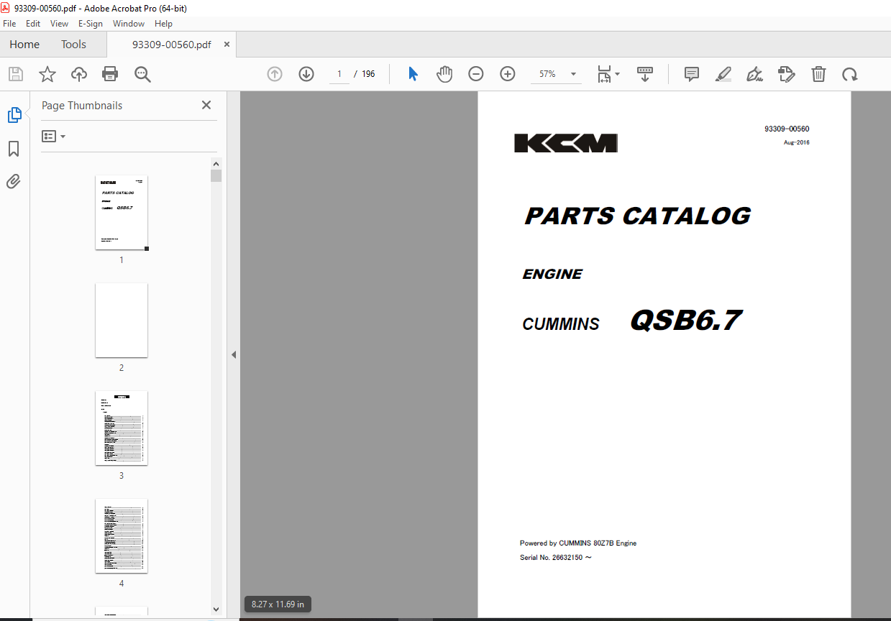Click the Page Thumbnails panel title
The height and width of the screenshot is (621, 891).
82,105
